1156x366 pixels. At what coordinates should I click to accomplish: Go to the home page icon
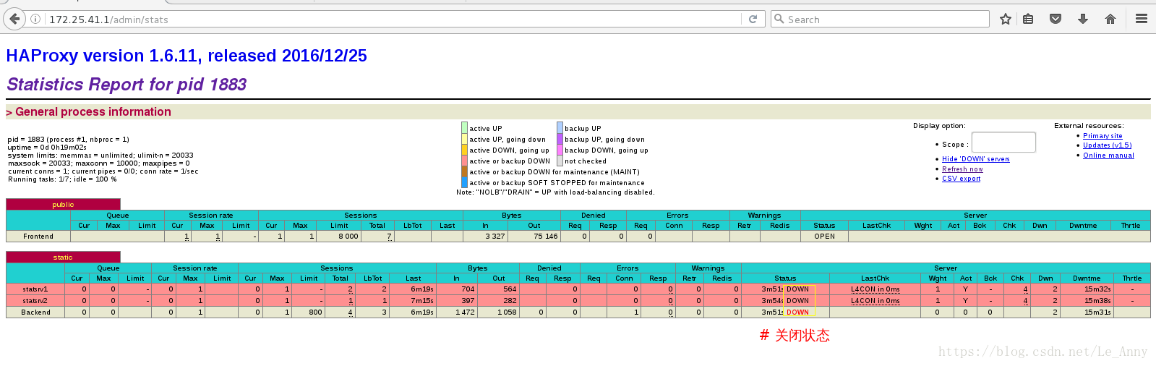point(1110,19)
